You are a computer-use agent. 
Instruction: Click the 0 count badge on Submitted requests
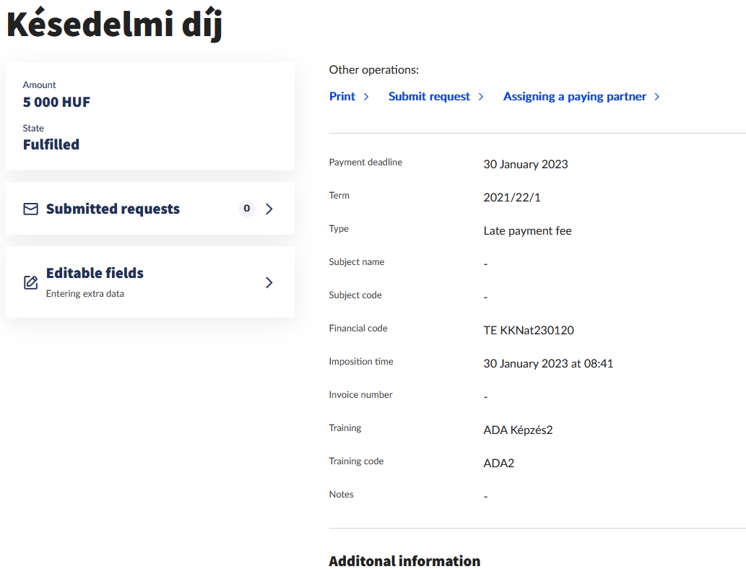[x=246, y=209]
